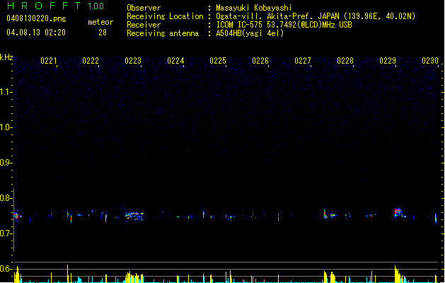Click the 0226 time marker
The image size is (445, 283).
point(260,61)
